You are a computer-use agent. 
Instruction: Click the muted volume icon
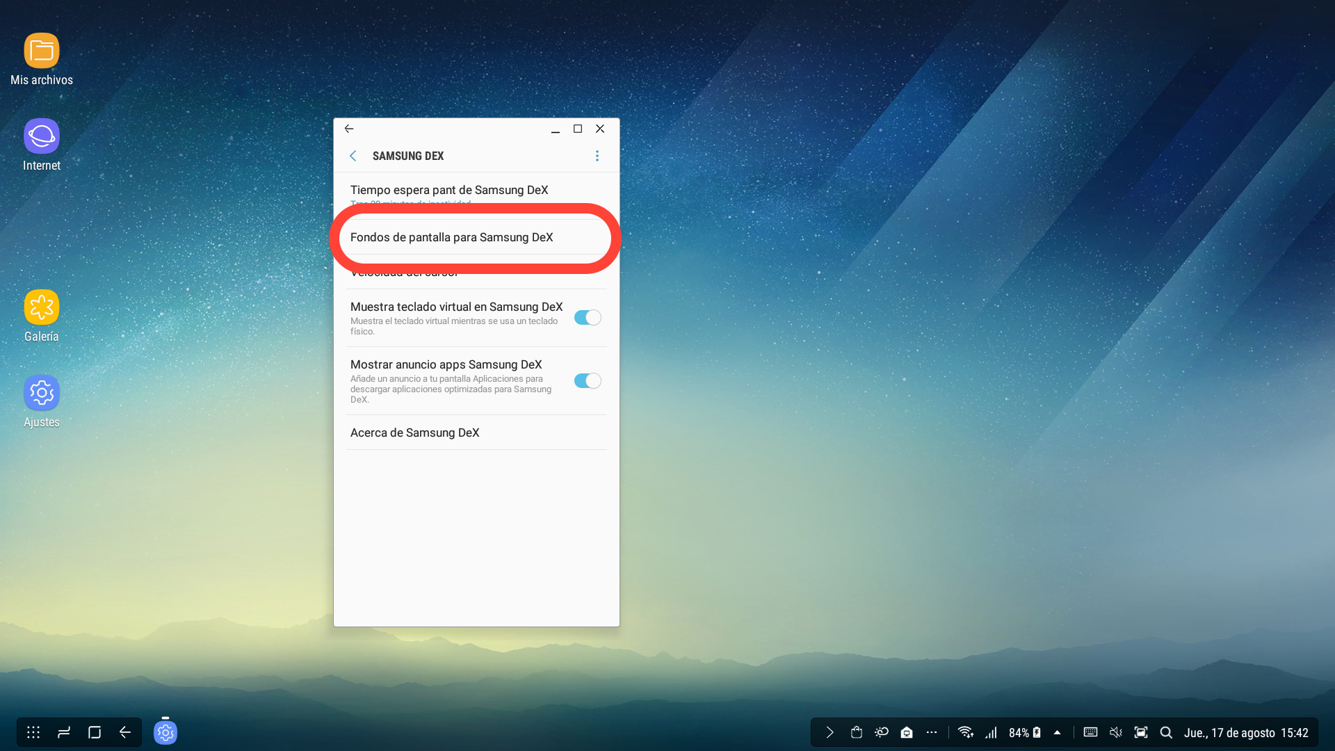pos(1116,732)
